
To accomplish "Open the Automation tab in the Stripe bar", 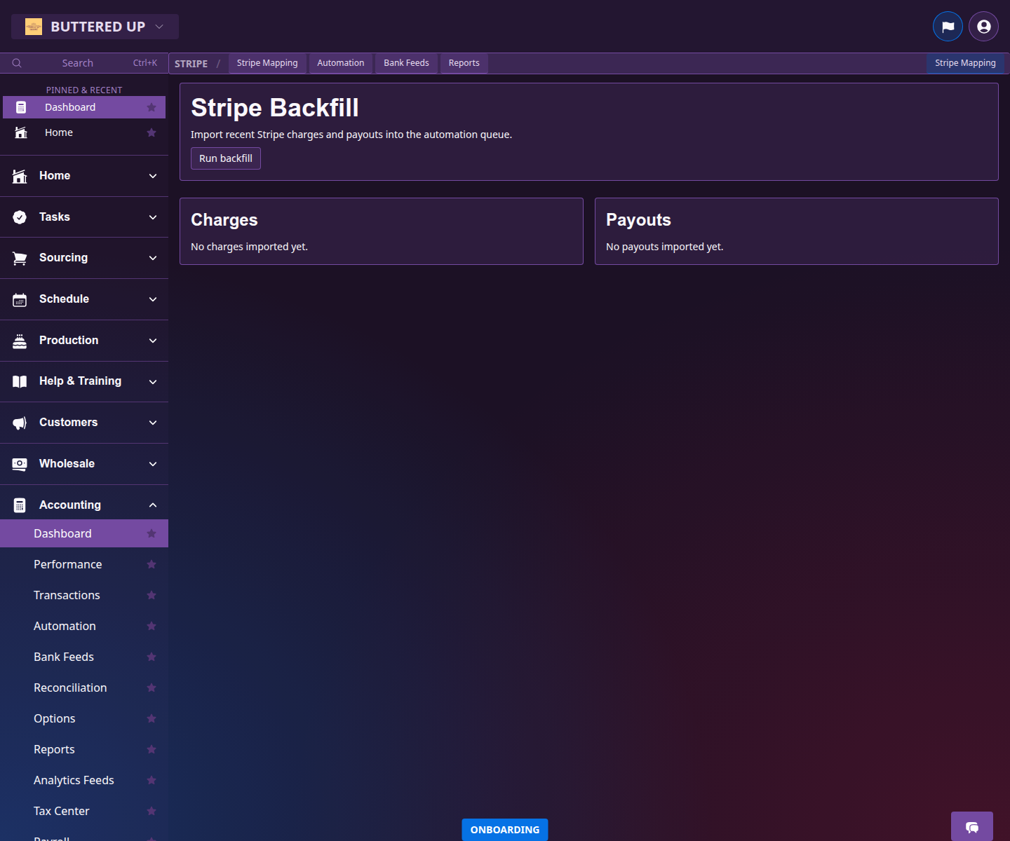I will click(x=341, y=63).
